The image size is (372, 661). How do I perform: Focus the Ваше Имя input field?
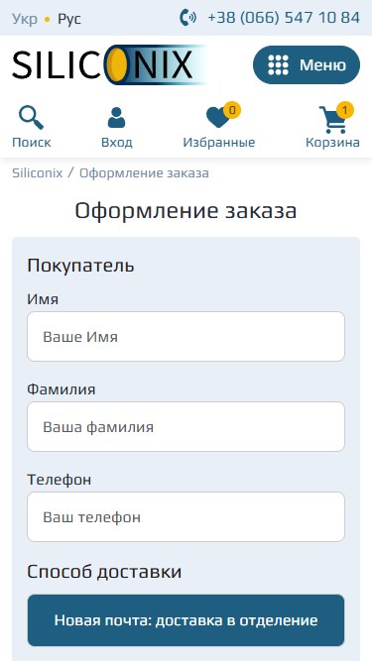coord(186,336)
